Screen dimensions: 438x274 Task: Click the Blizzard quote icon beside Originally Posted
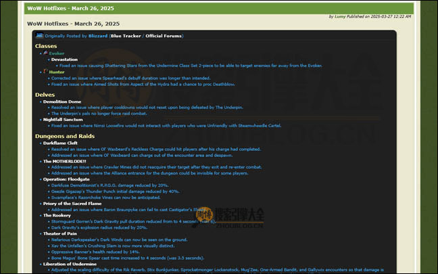(x=40, y=35)
